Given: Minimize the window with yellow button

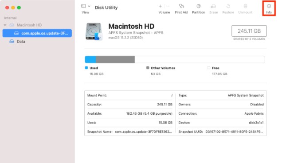Looking at the screenshot, I should [13, 8].
